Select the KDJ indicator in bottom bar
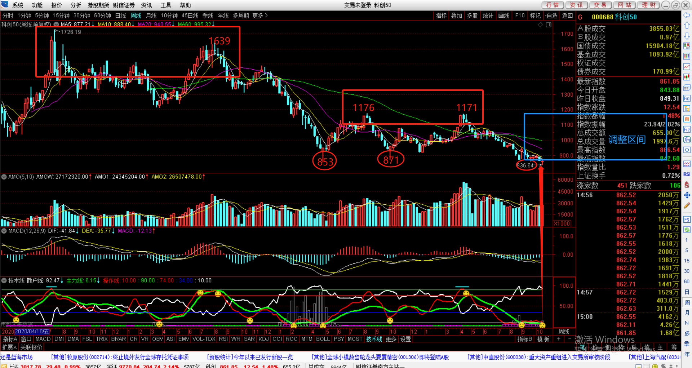The width and height of the screenshot is (692, 368). (x=263, y=339)
